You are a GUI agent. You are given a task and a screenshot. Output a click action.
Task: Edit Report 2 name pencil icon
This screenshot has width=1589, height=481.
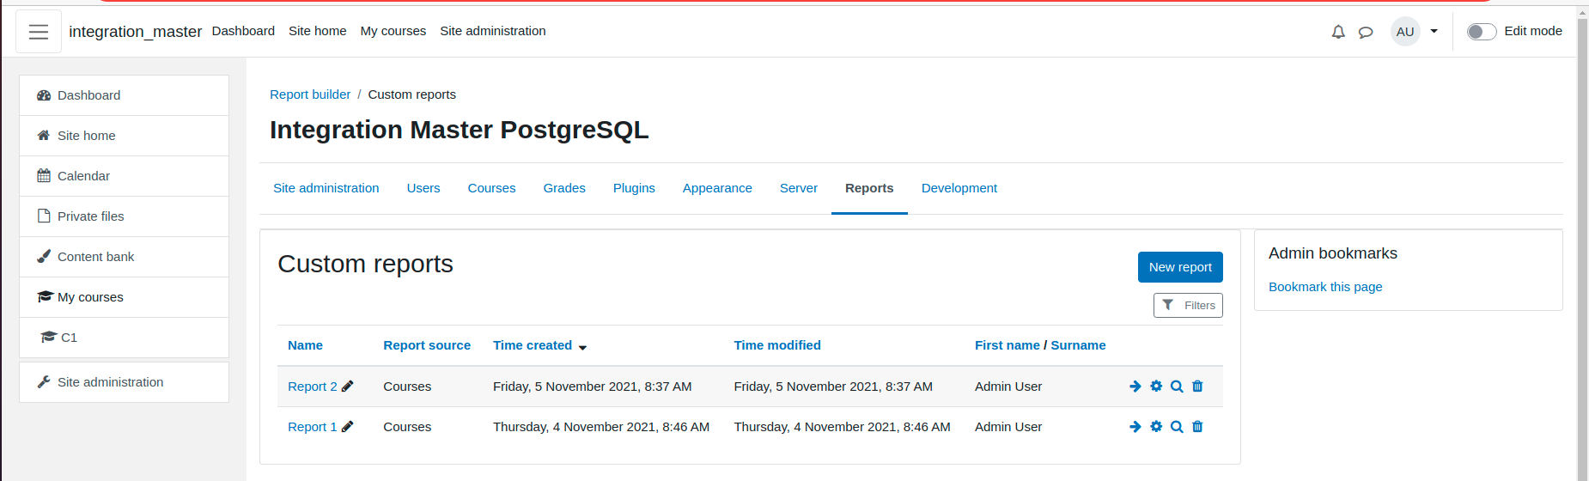[347, 387]
